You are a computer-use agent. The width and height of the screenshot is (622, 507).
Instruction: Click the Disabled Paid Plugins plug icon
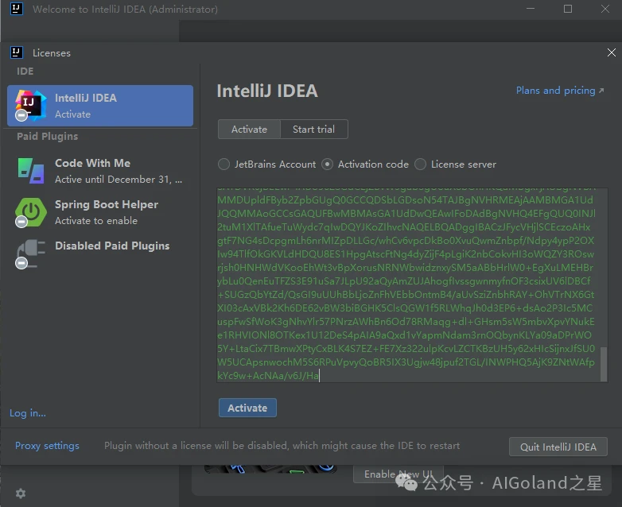point(30,253)
